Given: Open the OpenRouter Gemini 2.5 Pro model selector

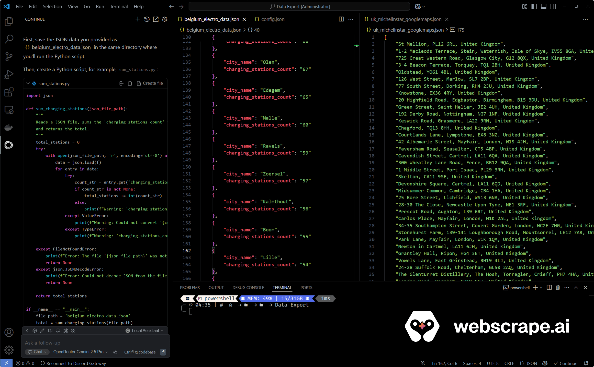Looking at the screenshot, I should coord(79,352).
